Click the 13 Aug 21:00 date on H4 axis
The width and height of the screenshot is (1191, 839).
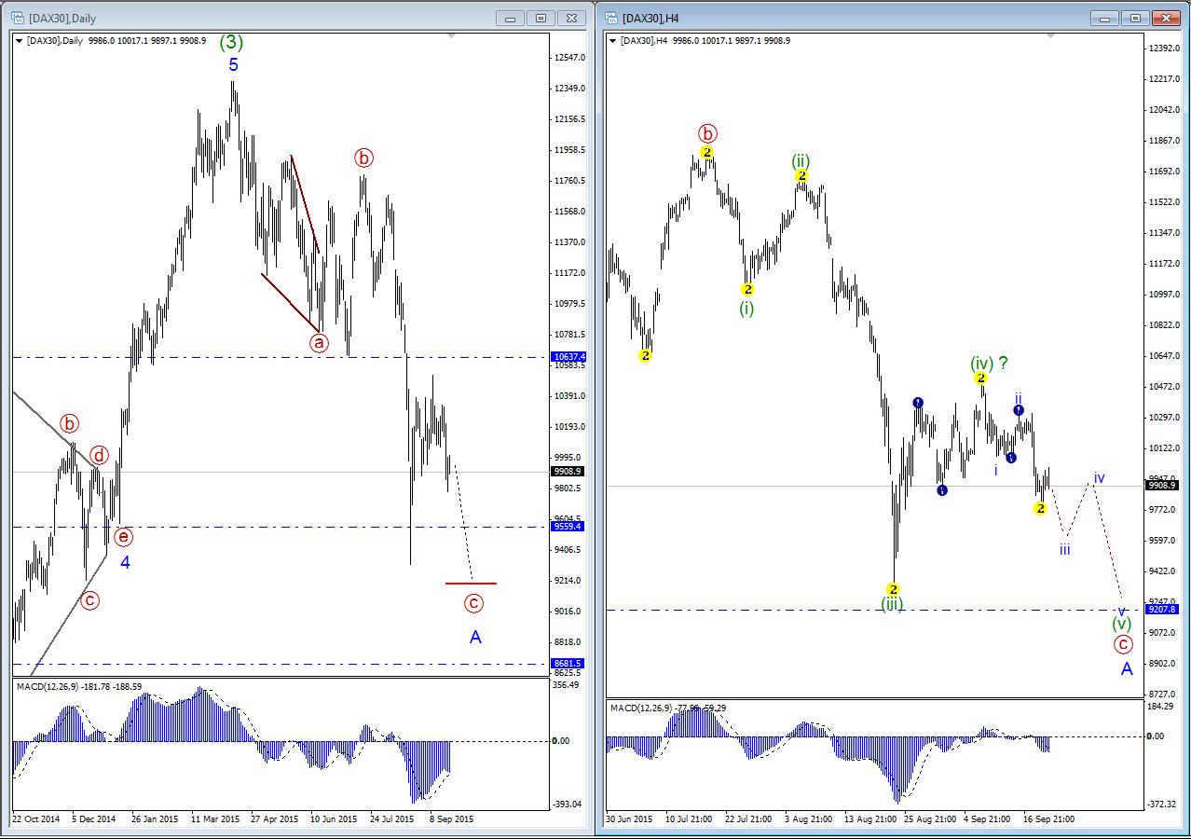(x=869, y=819)
